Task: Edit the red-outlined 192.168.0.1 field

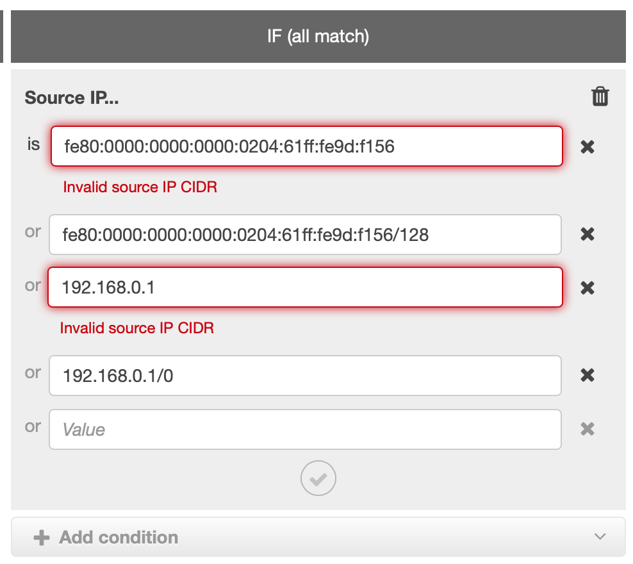Action: pos(305,288)
